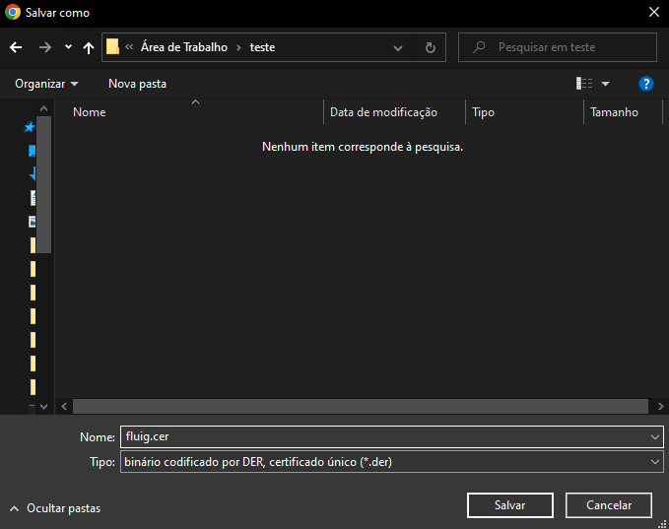669x529 pixels.
Task: Open more view options dropdown
Action: click(605, 84)
